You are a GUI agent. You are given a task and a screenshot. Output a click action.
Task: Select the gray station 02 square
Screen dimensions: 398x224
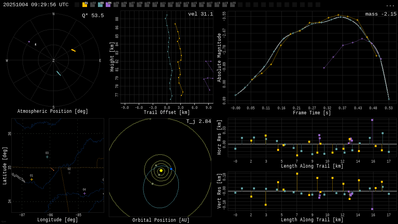point(93,5)
